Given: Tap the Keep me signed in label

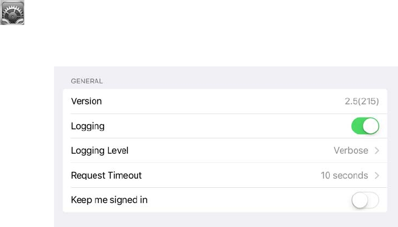Looking at the screenshot, I should pyautogui.click(x=109, y=200).
